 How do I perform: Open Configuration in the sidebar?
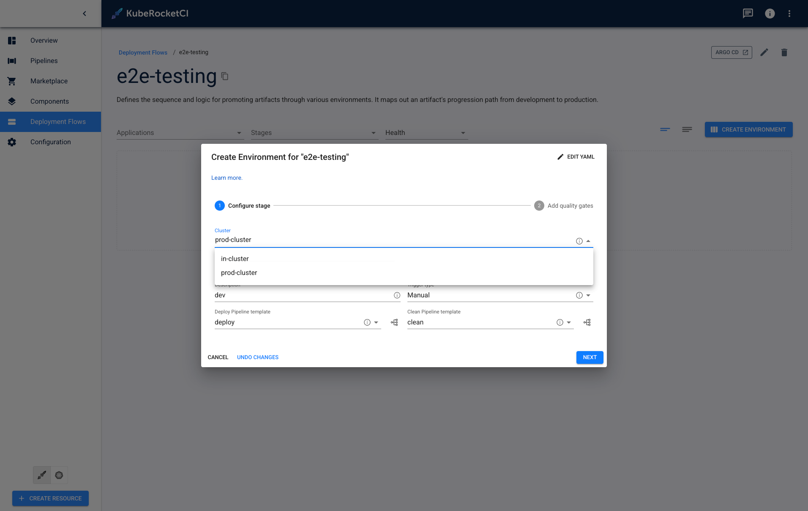click(50, 142)
